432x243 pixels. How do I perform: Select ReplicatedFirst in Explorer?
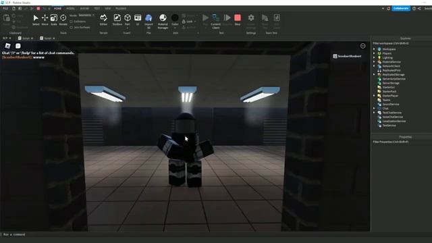tap(391, 70)
